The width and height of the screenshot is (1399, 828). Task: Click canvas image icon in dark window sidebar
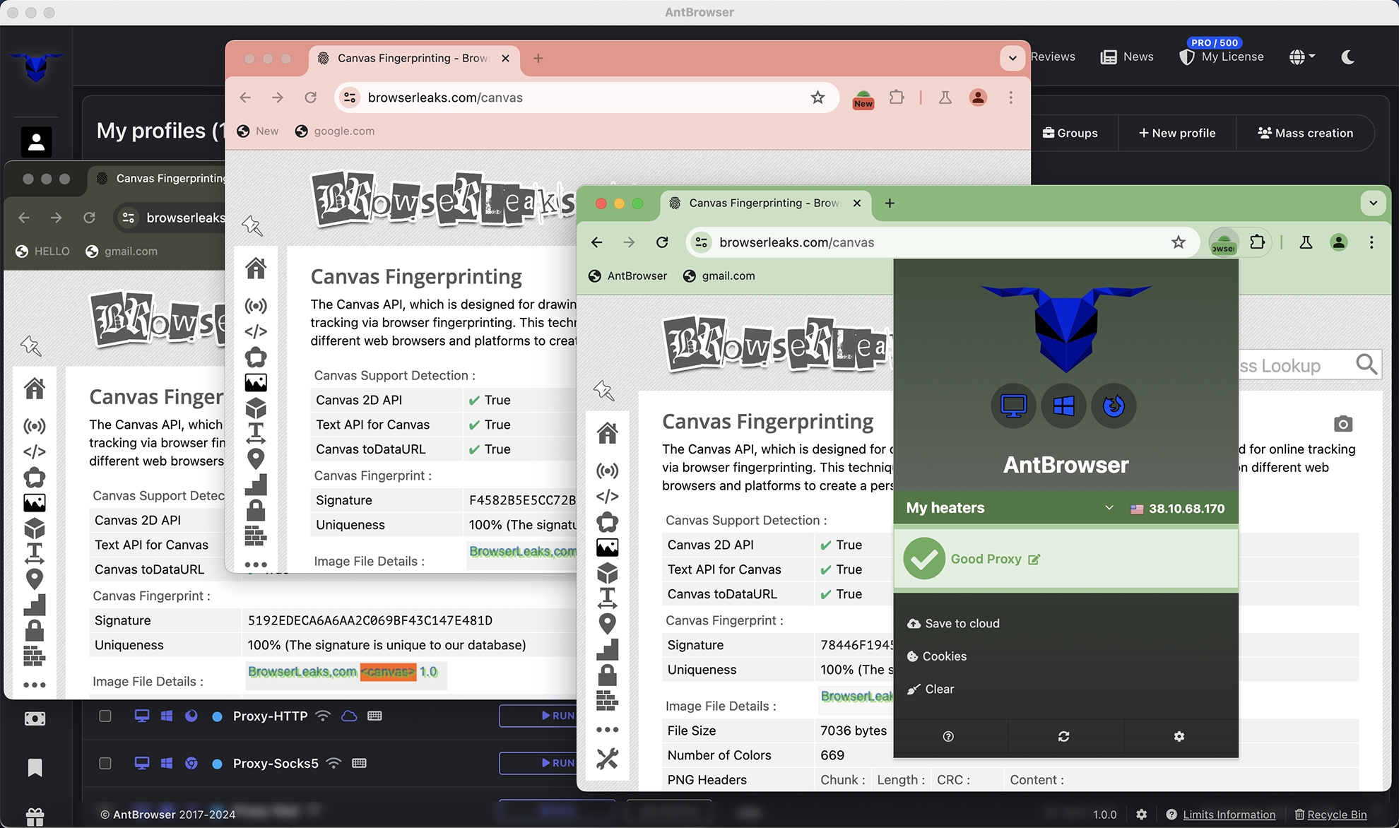[35, 503]
